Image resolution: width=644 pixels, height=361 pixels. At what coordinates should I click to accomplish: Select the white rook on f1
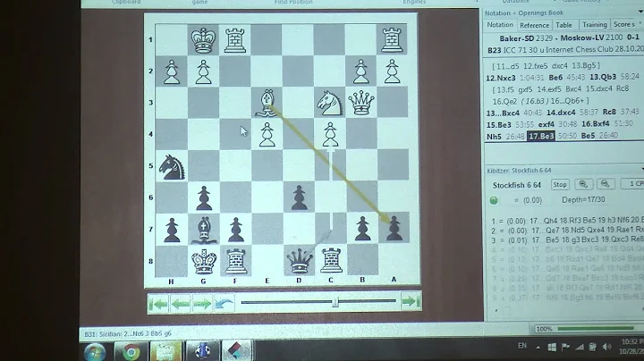(x=235, y=40)
